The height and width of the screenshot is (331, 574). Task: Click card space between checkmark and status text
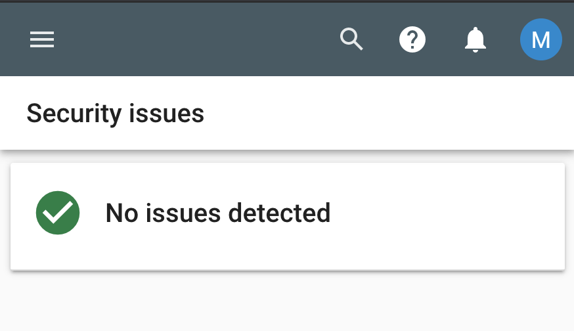tap(93, 213)
